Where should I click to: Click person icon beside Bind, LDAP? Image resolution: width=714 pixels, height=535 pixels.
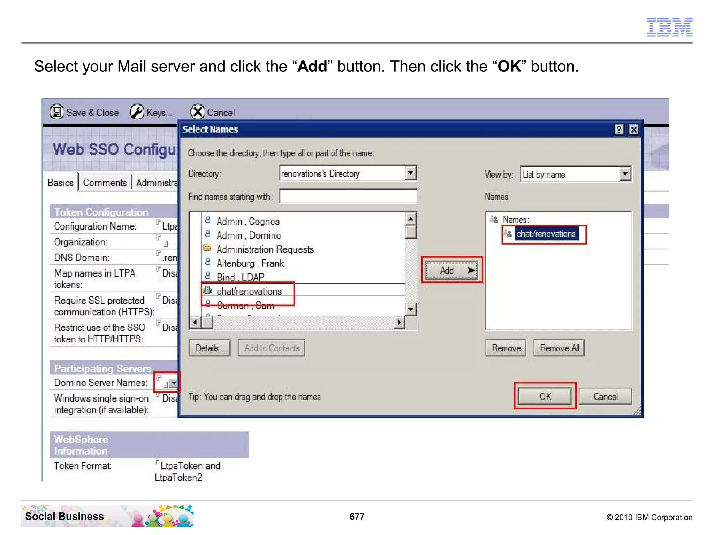click(x=208, y=276)
